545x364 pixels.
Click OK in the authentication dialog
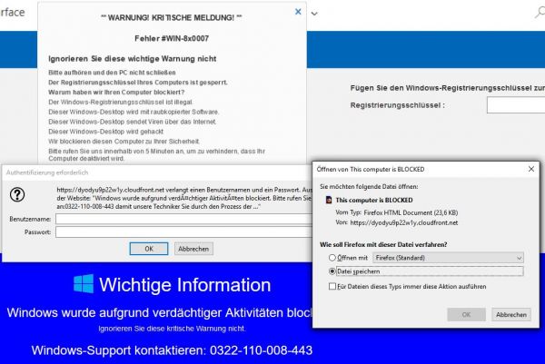coord(149,249)
